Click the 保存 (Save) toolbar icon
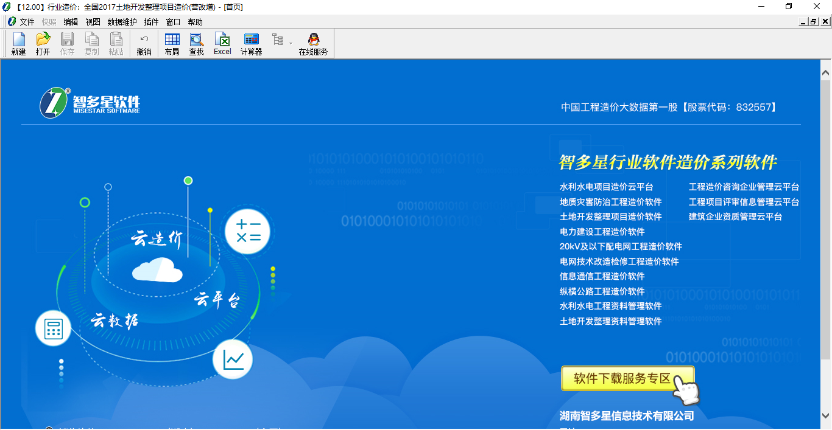Image resolution: width=832 pixels, height=430 pixels. (x=67, y=44)
